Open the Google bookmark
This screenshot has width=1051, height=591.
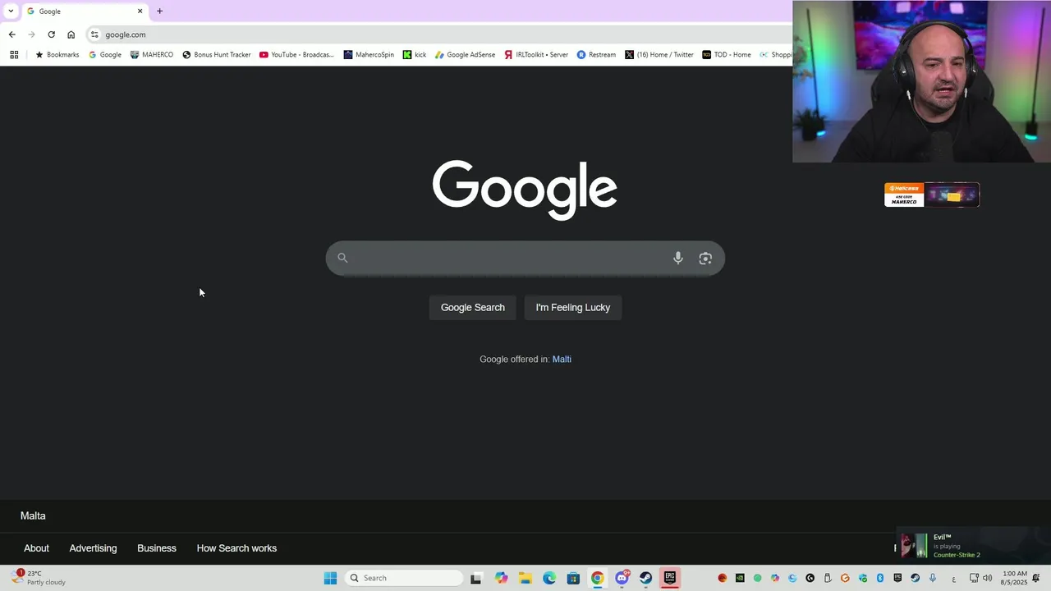tap(105, 55)
